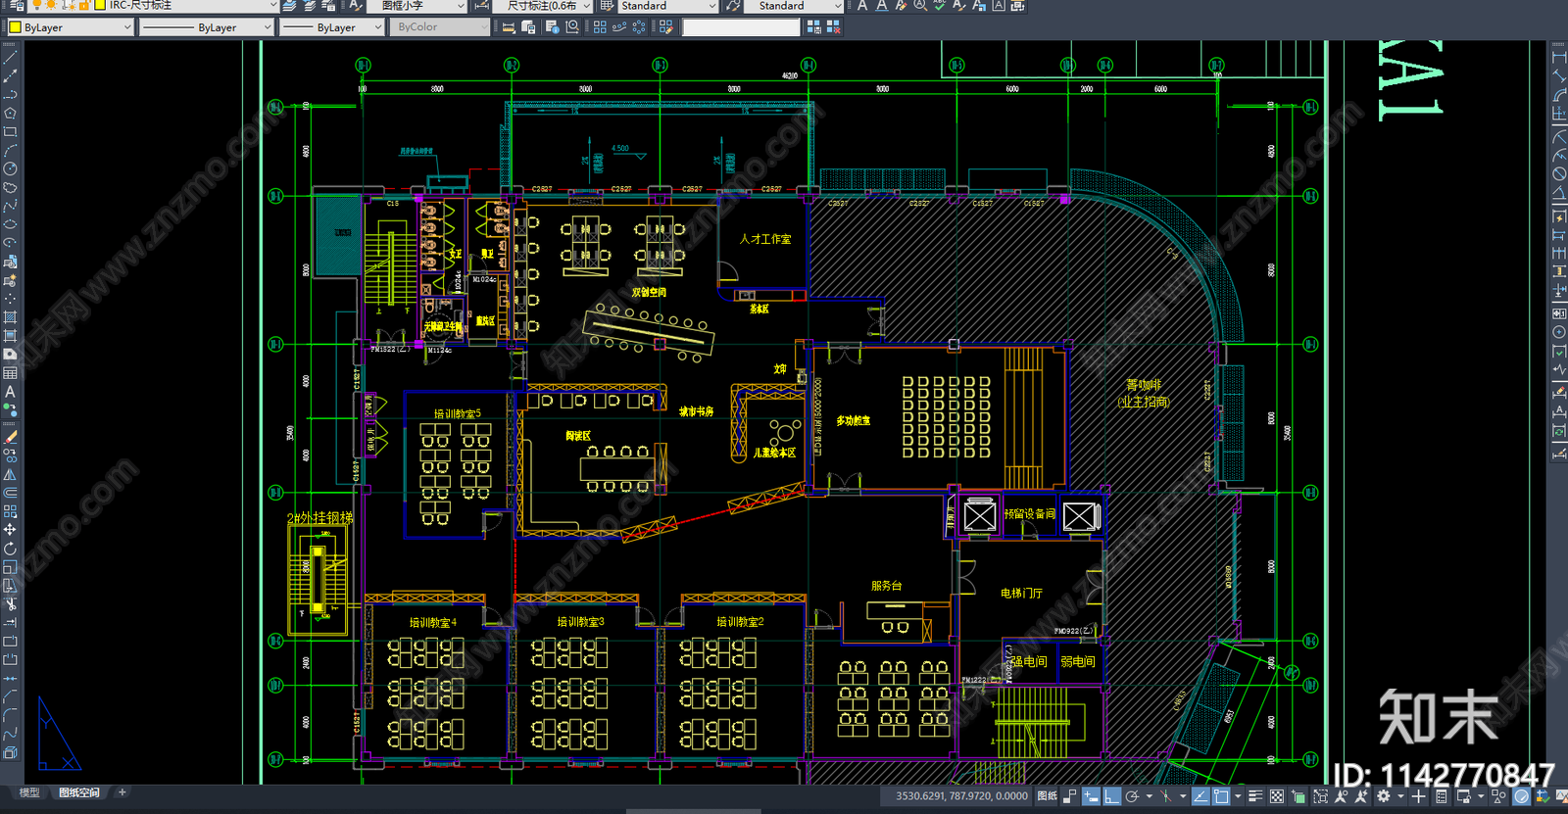
Task: Click the Workspace Switching gear icon
Action: (x=1386, y=796)
